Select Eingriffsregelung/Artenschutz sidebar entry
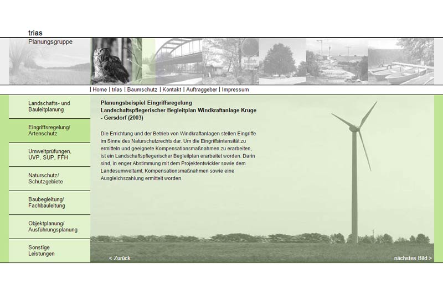This screenshot has width=443, height=295. (49, 130)
